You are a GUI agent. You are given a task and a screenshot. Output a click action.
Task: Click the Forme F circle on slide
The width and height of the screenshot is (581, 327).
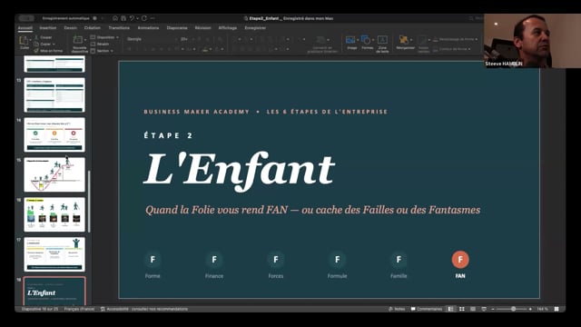pyautogui.click(x=153, y=260)
